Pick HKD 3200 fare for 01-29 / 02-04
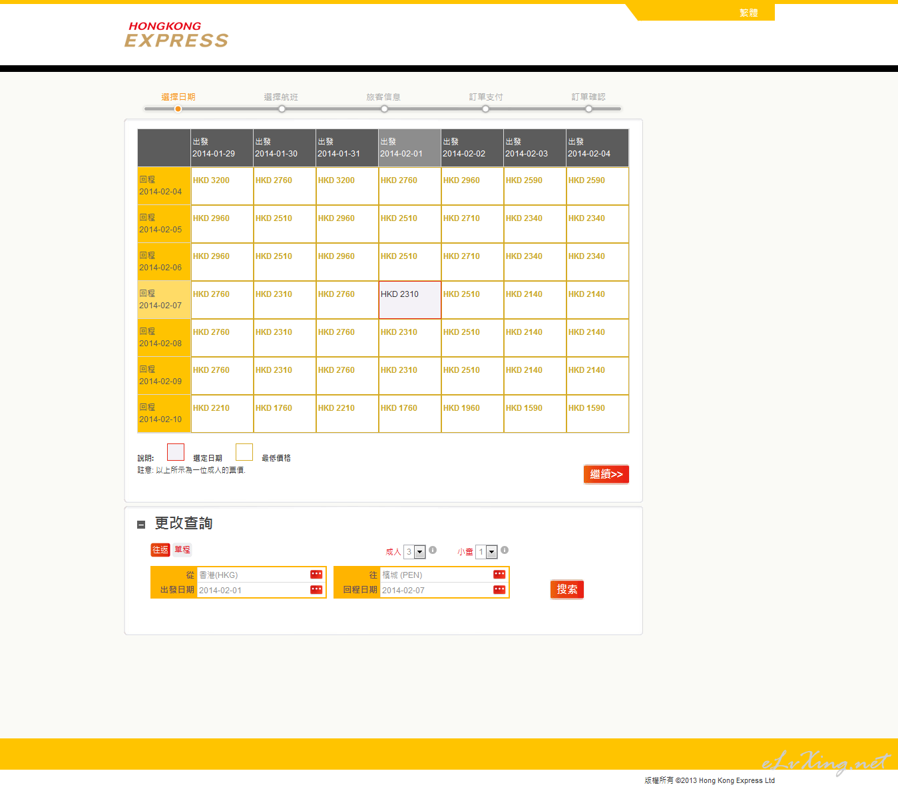 (x=222, y=186)
